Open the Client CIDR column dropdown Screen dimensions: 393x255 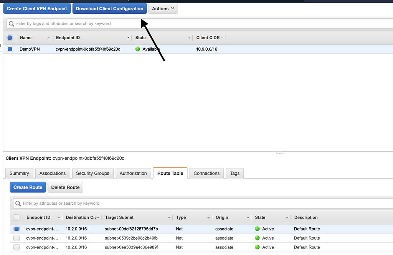click(222, 38)
